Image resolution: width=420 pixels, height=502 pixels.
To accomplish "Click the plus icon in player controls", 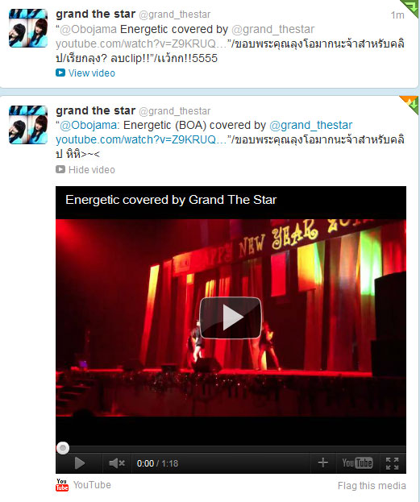I will [x=323, y=463].
